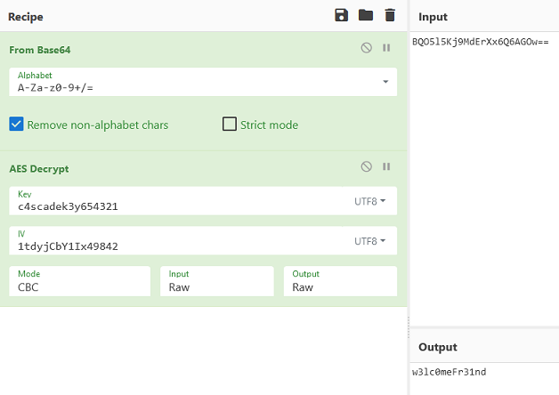Disable the AES Decrypt operation
The width and height of the screenshot is (559, 395).
click(x=367, y=166)
